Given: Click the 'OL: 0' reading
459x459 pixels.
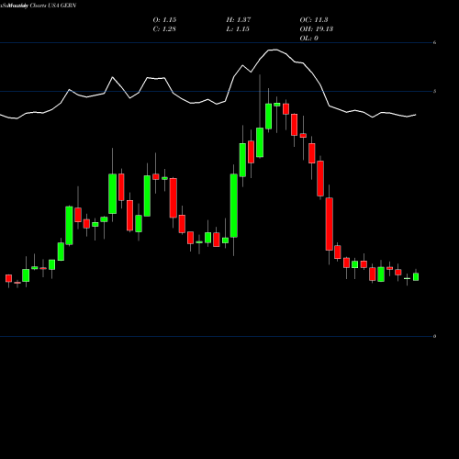Looking at the screenshot, I should 308,38.
